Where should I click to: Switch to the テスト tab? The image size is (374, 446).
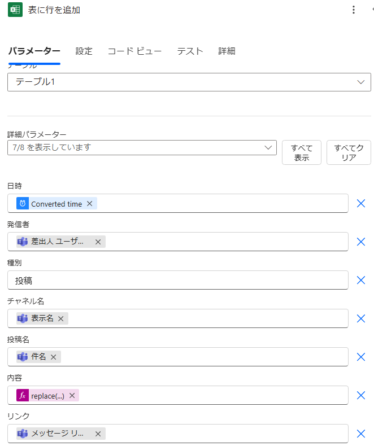pyautogui.click(x=190, y=51)
